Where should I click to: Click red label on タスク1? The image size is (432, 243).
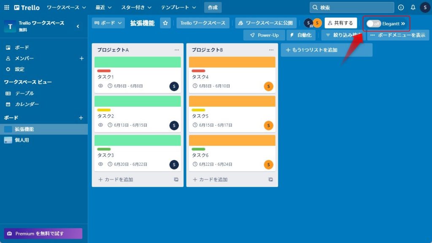104,71
